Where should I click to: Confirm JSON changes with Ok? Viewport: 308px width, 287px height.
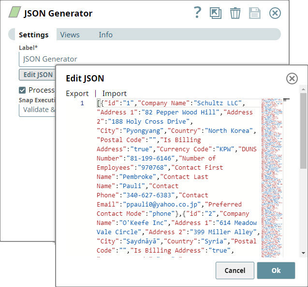[276, 271]
